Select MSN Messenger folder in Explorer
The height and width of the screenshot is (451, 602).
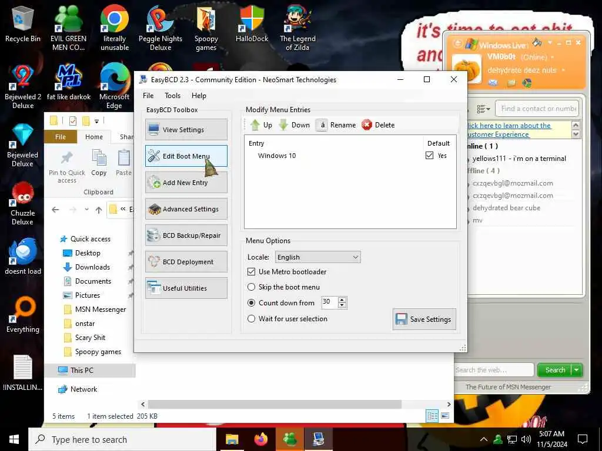[101, 309]
